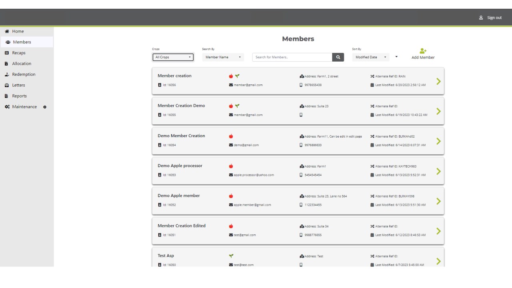Open Demo Apple member via chevron arrow
This screenshot has width=512, height=288.
pyautogui.click(x=438, y=201)
